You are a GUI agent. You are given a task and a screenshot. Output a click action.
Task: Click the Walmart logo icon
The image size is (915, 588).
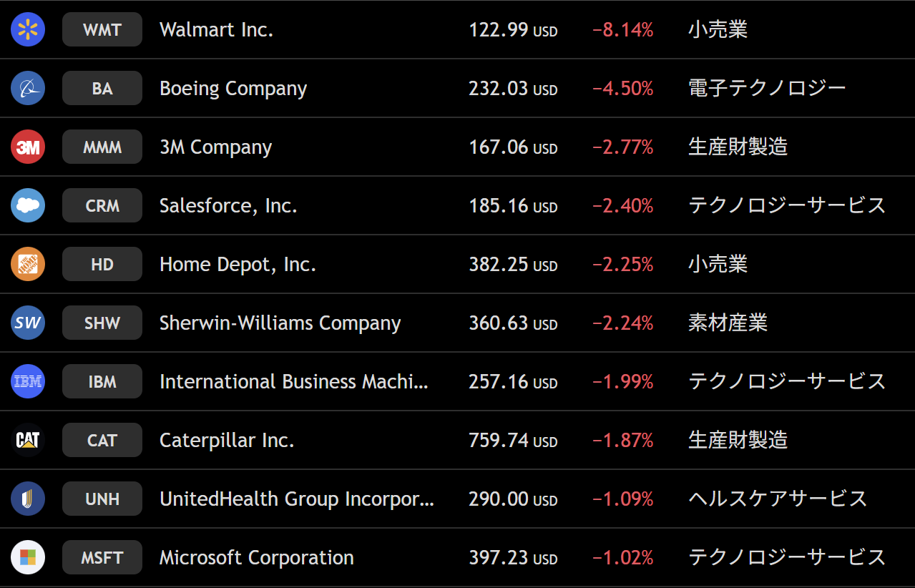pyautogui.click(x=28, y=30)
